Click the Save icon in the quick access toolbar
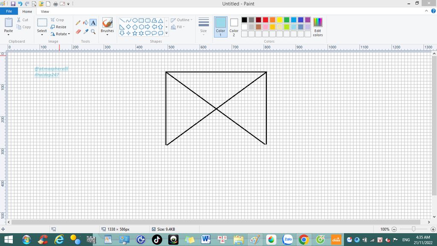 [x=13, y=4]
